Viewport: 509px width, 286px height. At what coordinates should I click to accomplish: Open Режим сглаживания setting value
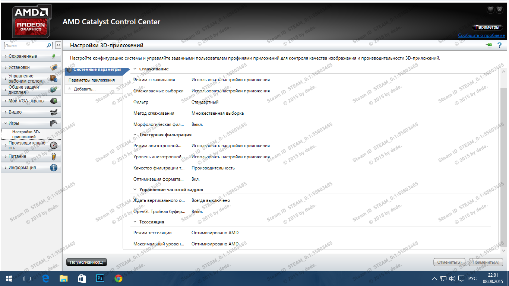[x=231, y=80]
